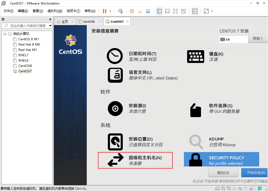The image size is (268, 191).
Task: Open 安装源 disc icon
Action: [x=115, y=109]
